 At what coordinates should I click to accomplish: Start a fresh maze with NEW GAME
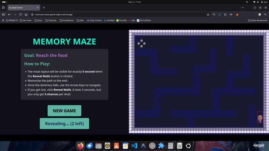point(64,111)
